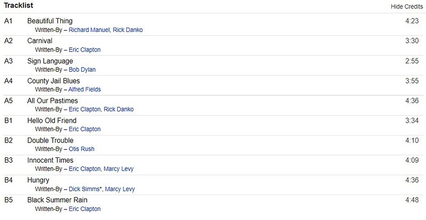Screen dimensions: 426x220
Task: Click the County Jail Blues track title
Action: click(53, 81)
